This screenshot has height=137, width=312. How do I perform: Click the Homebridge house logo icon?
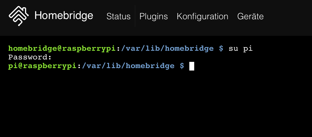[18, 16]
